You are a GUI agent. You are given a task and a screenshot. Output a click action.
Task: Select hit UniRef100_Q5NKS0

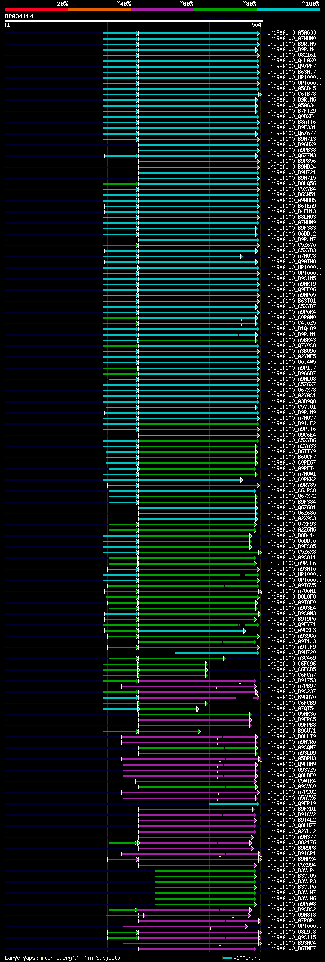(291, 714)
